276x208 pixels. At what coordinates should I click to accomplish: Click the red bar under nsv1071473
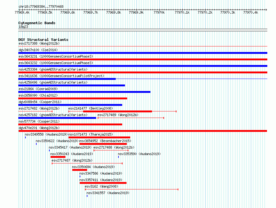point(99,137)
